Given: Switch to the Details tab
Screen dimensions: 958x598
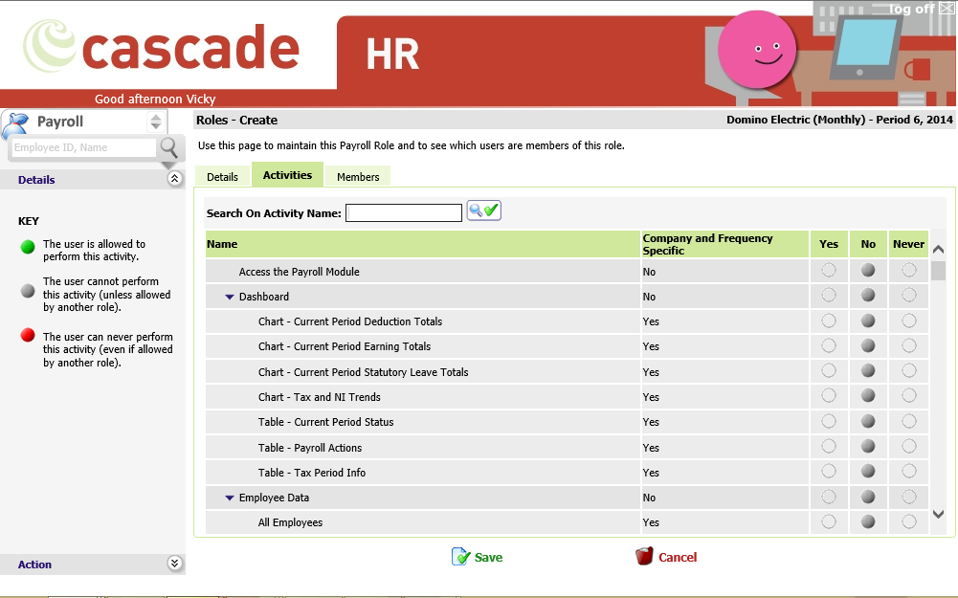Looking at the screenshot, I should pyautogui.click(x=222, y=176).
